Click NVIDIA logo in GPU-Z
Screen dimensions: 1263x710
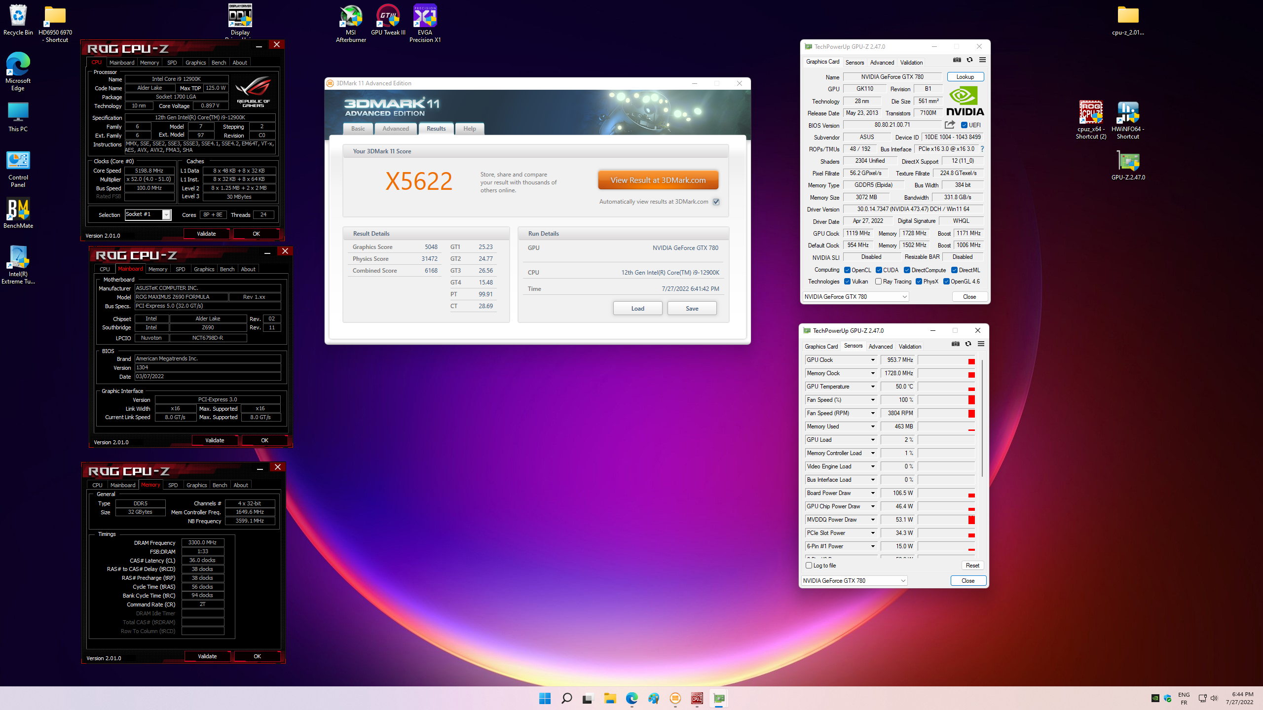point(965,102)
